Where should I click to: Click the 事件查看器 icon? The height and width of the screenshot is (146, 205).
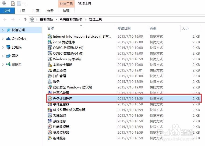pos(50,104)
